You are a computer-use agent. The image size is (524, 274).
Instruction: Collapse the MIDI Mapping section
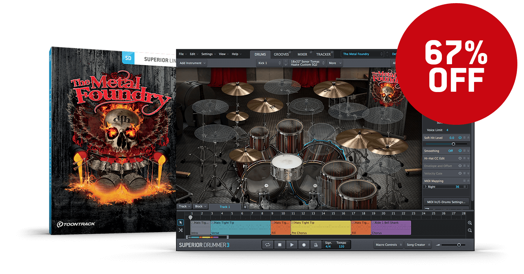click(468, 181)
